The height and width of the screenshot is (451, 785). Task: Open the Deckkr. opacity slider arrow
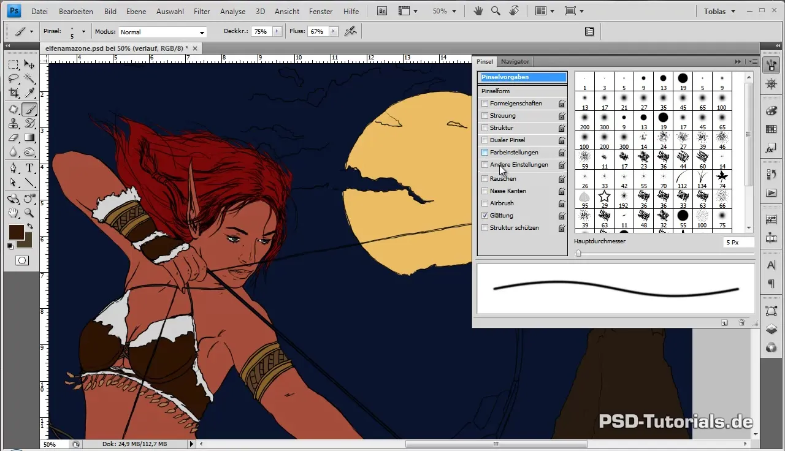[x=277, y=31]
